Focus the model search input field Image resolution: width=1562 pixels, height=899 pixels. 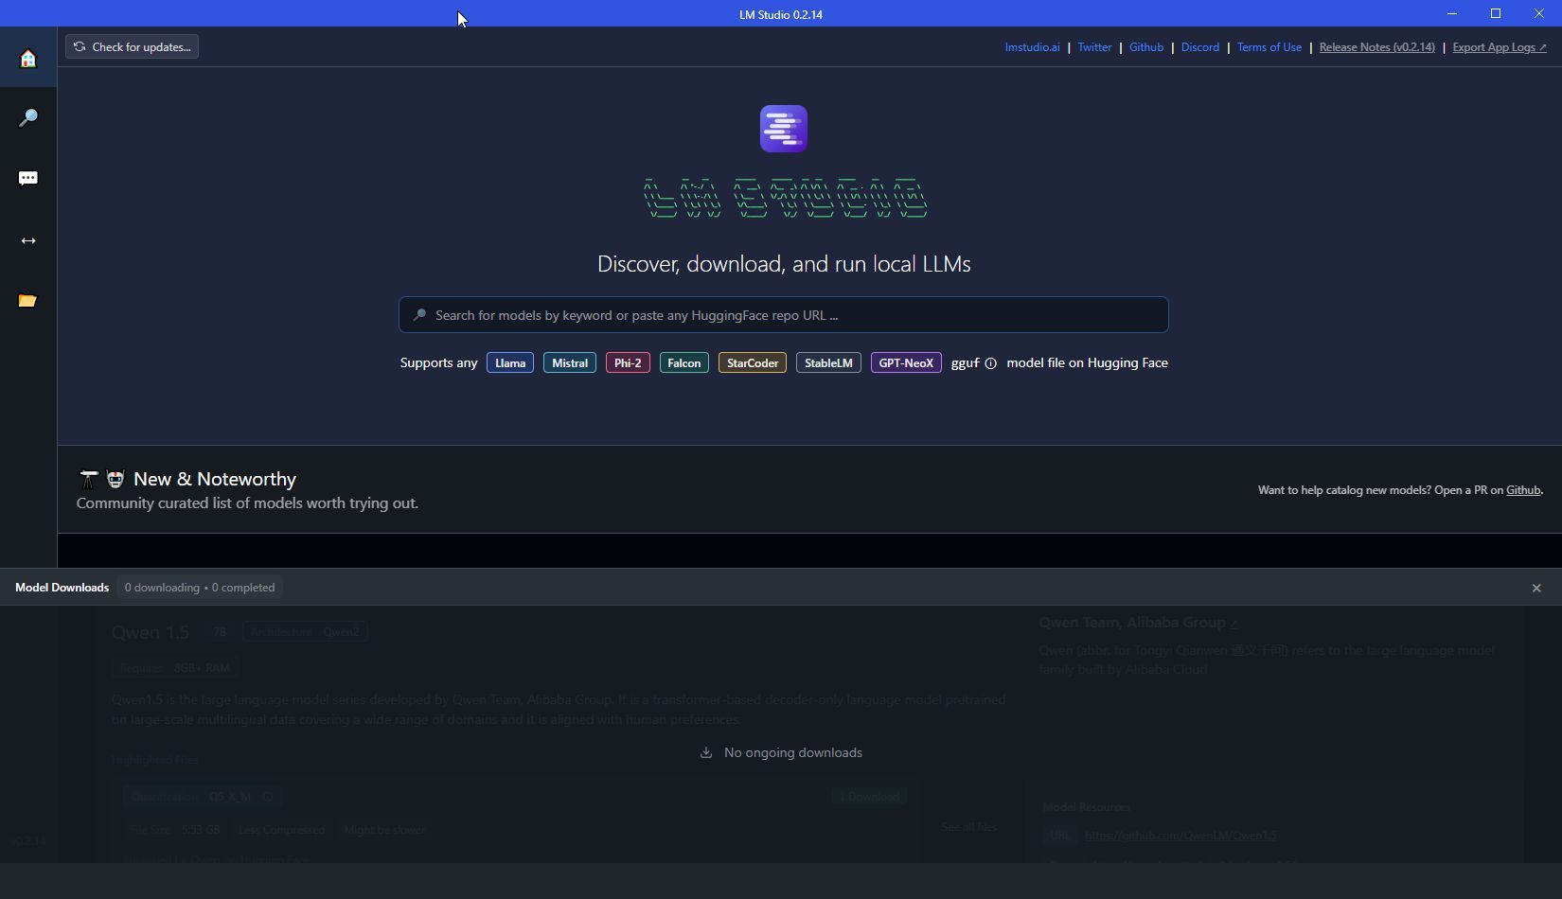[x=783, y=315]
